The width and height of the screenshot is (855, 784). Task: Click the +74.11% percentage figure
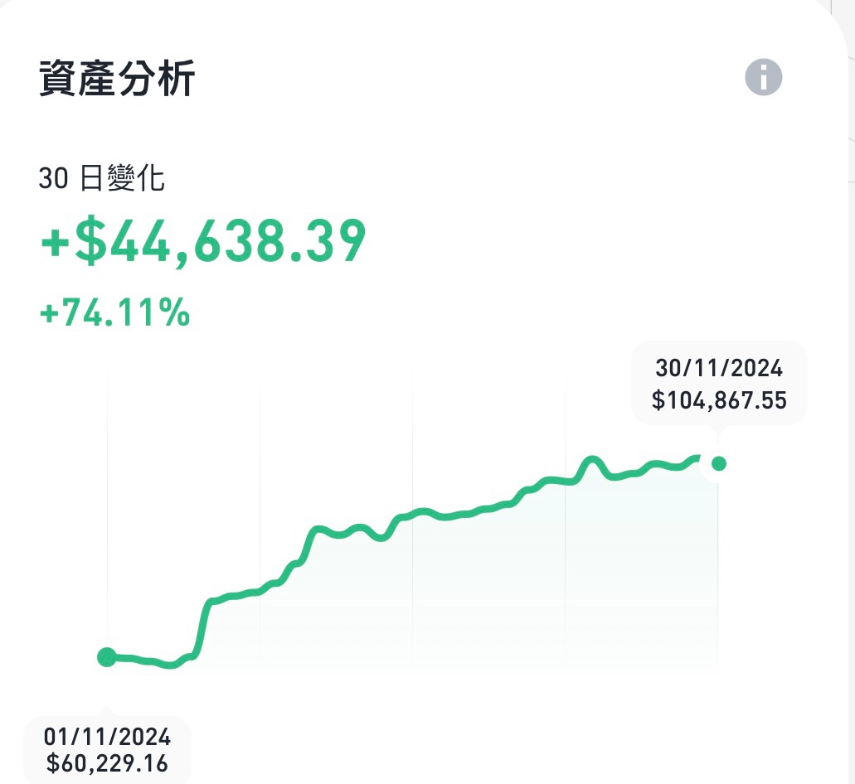click(x=114, y=312)
